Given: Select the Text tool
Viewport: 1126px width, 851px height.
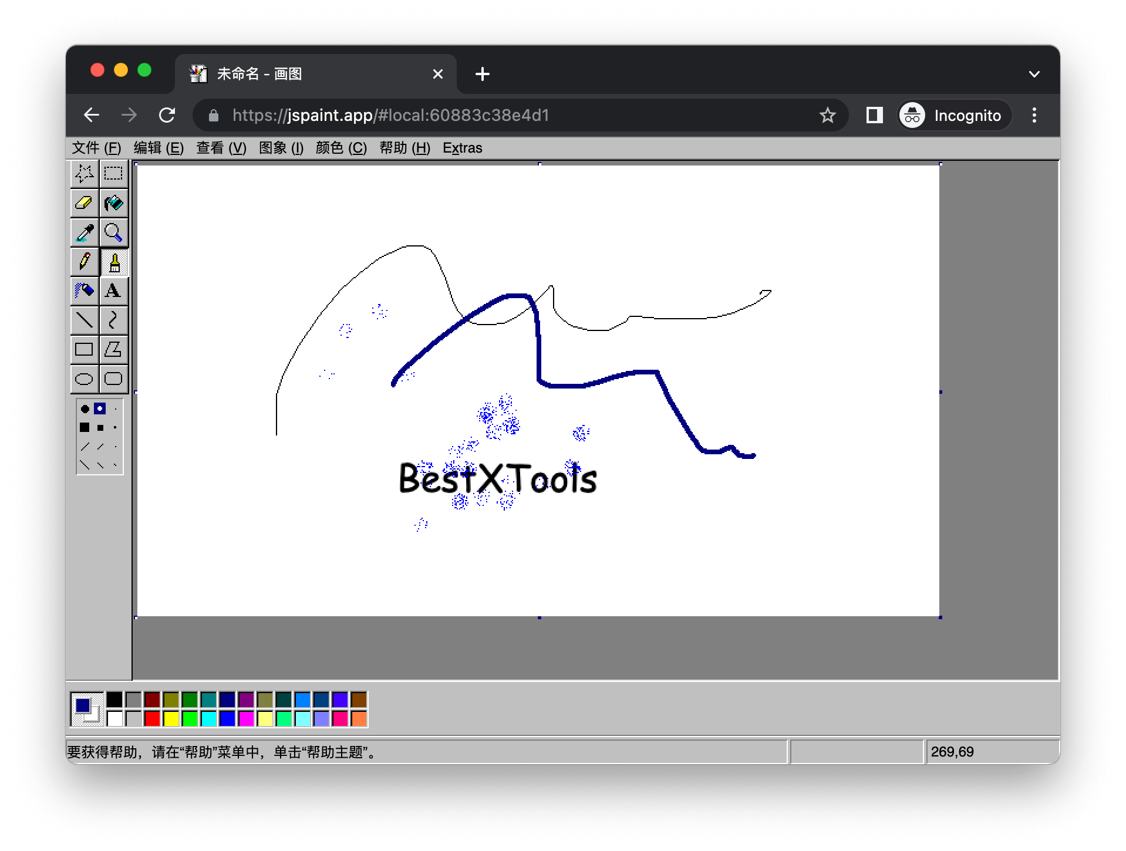Looking at the screenshot, I should pos(114,291).
